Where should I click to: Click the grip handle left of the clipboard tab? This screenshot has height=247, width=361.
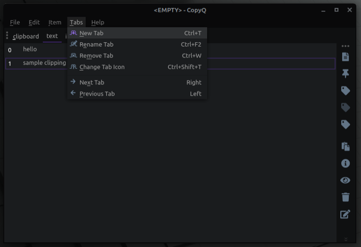pyautogui.click(x=7, y=36)
